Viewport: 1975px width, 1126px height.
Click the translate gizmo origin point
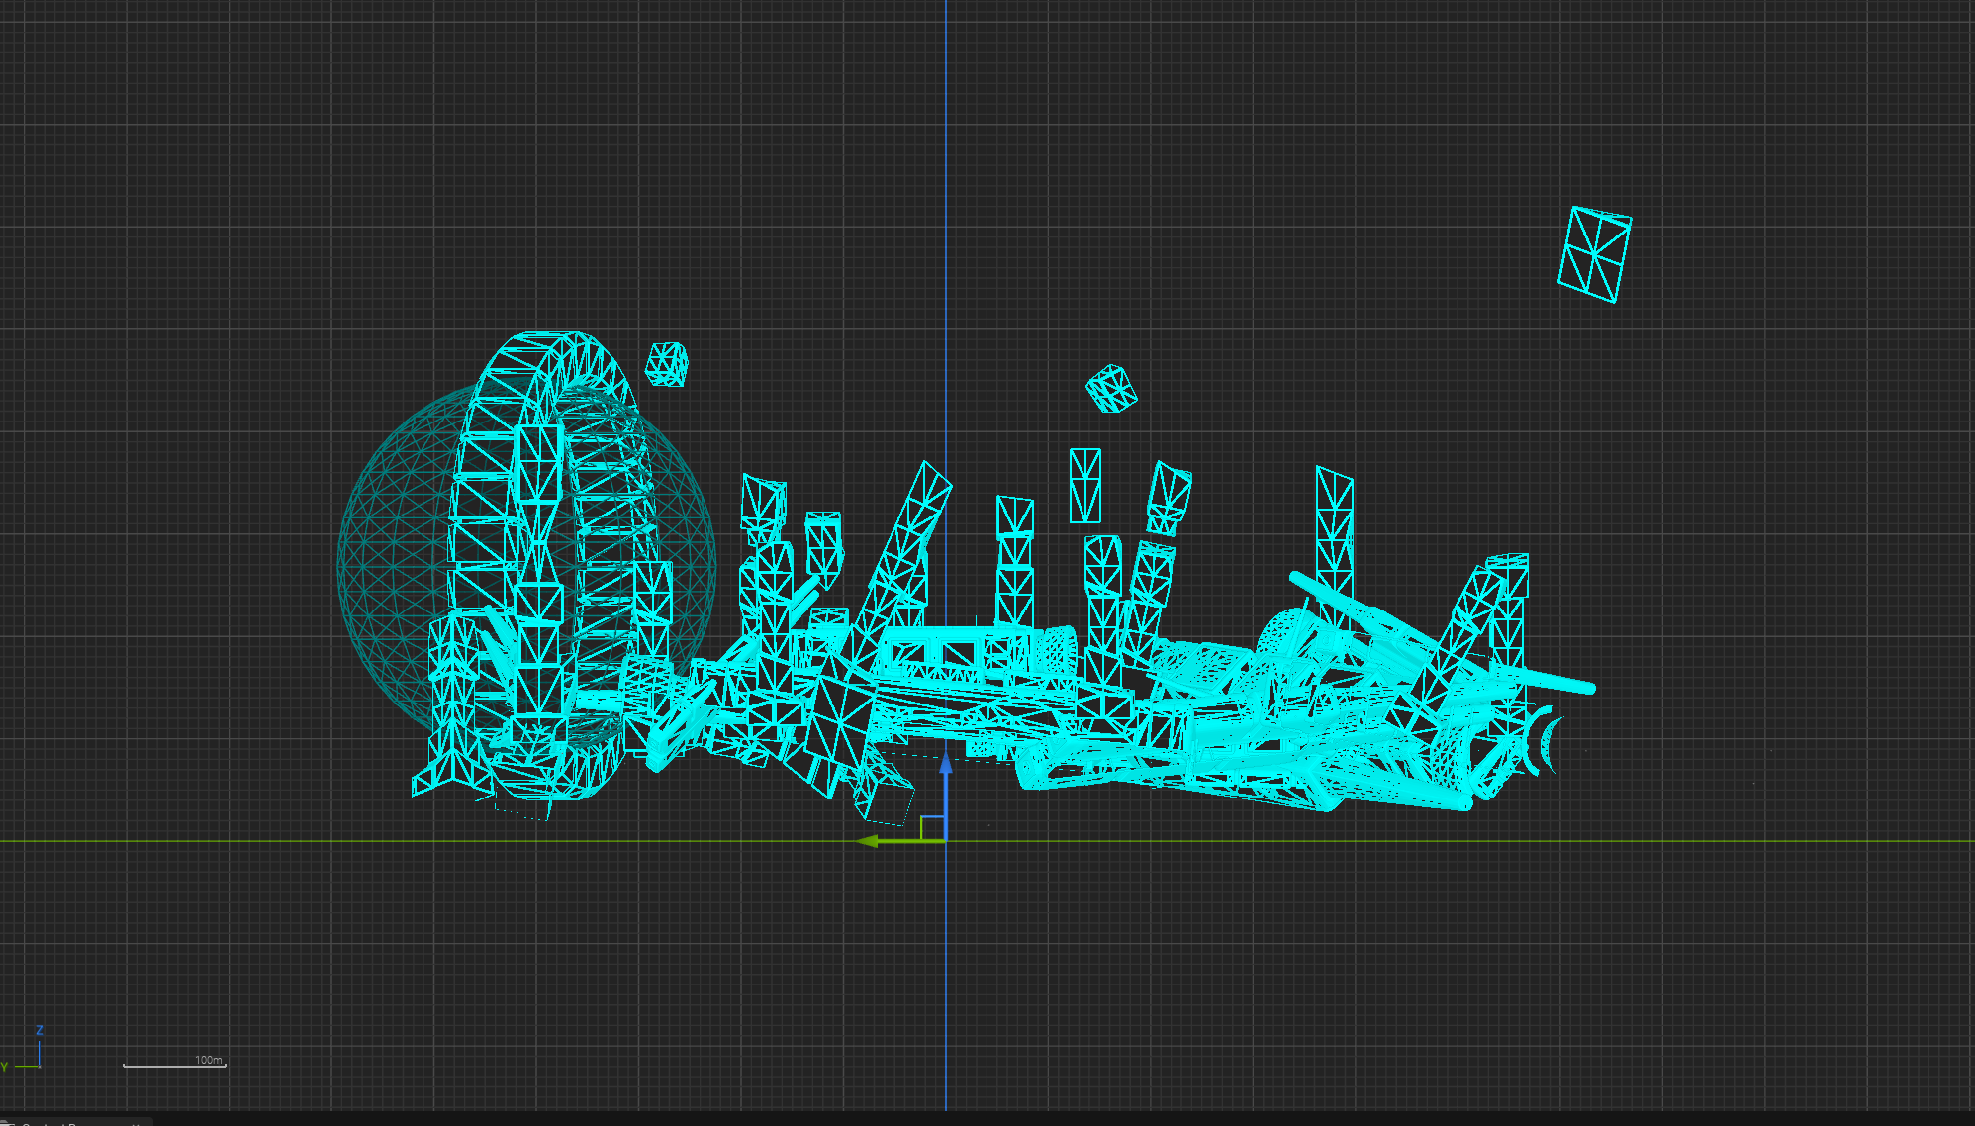coord(946,841)
